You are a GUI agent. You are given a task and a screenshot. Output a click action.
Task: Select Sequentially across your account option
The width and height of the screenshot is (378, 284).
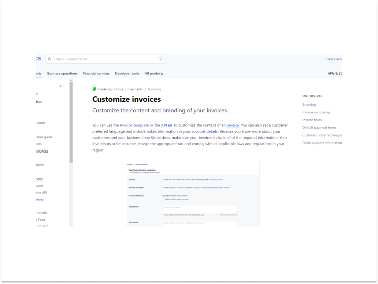pos(163,199)
